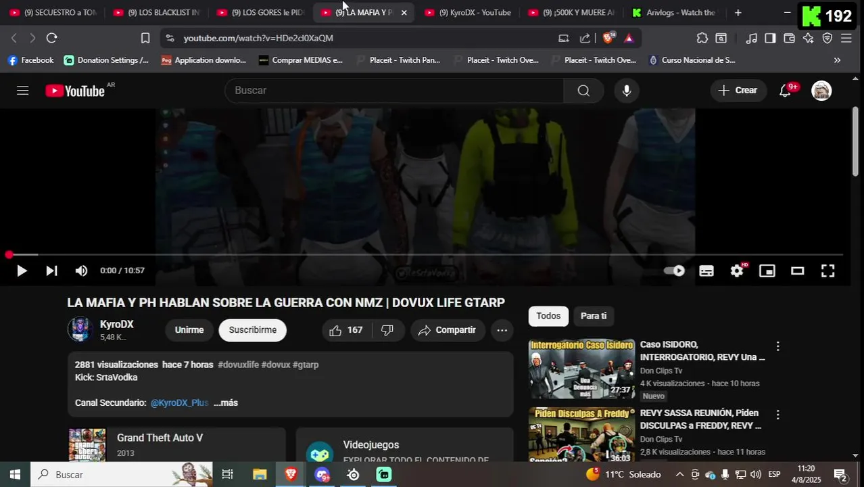
Task: Open REVY SASSA REUNIÓN video title
Action: pos(700,419)
